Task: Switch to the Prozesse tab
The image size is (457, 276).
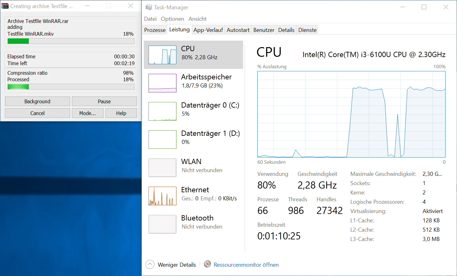Action: 155,30
